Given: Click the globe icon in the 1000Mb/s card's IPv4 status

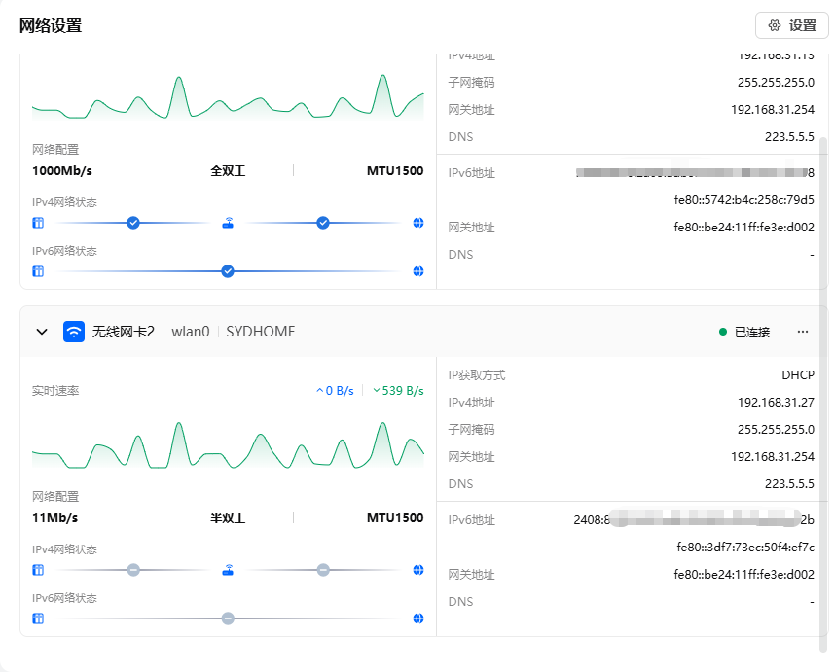Looking at the screenshot, I should tap(418, 223).
